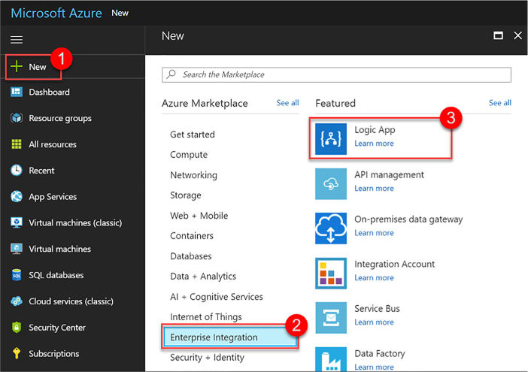Click the New breadcrumb in top bar
This screenshot has height=372, width=528.
120,13
